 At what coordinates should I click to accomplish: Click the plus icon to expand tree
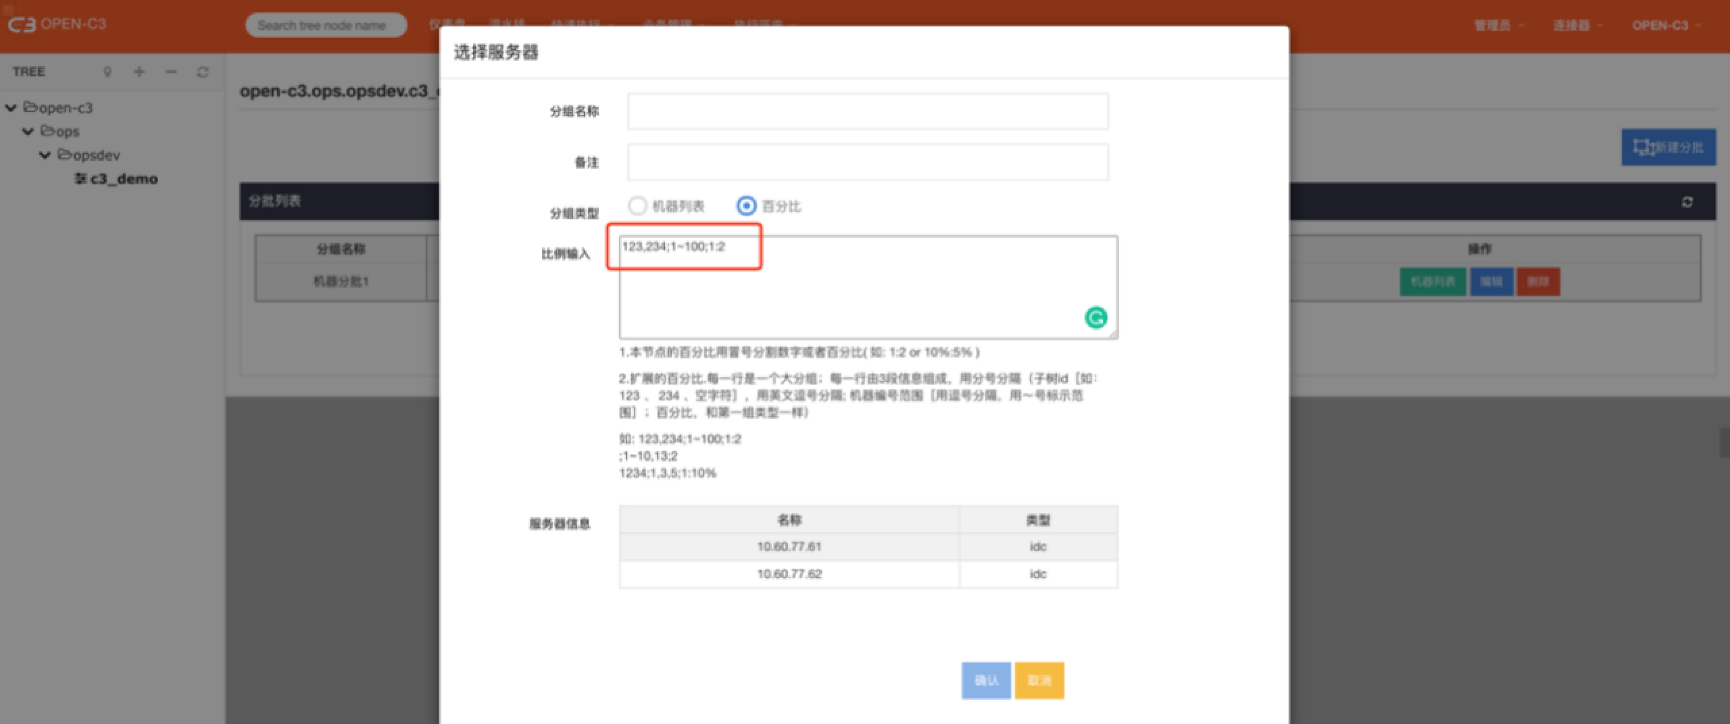[139, 72]
